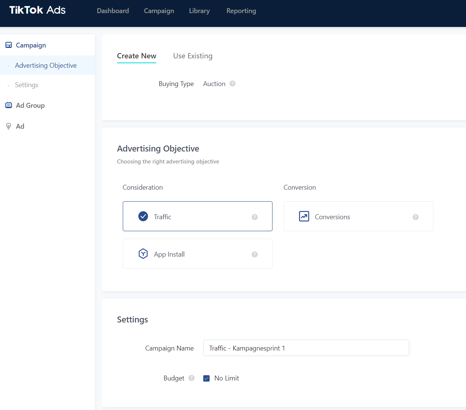Click the Campaign sidebar label text
Viewport: 466px width, 410px height.
coord(31,45)
